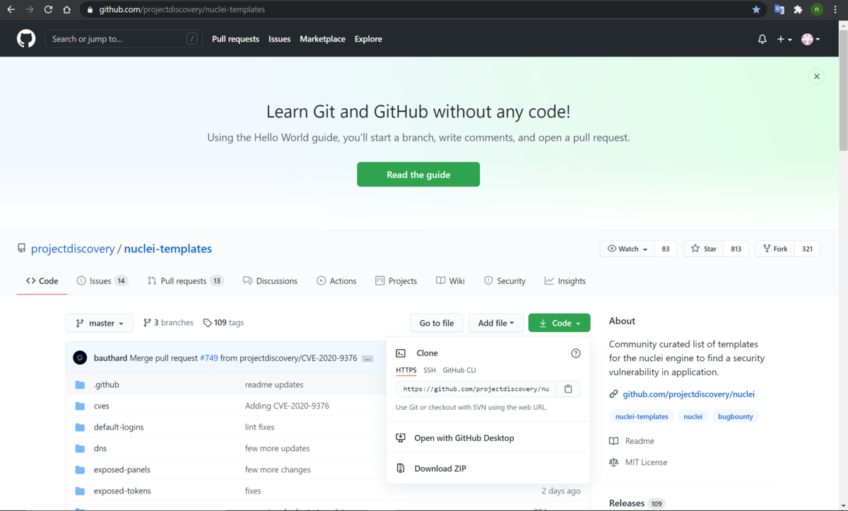View the 109 tags link

(x=223, y=322)
